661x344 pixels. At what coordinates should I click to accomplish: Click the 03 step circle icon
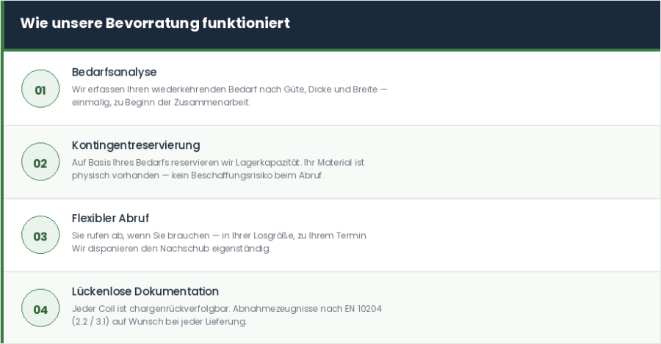tap(40, 236)
